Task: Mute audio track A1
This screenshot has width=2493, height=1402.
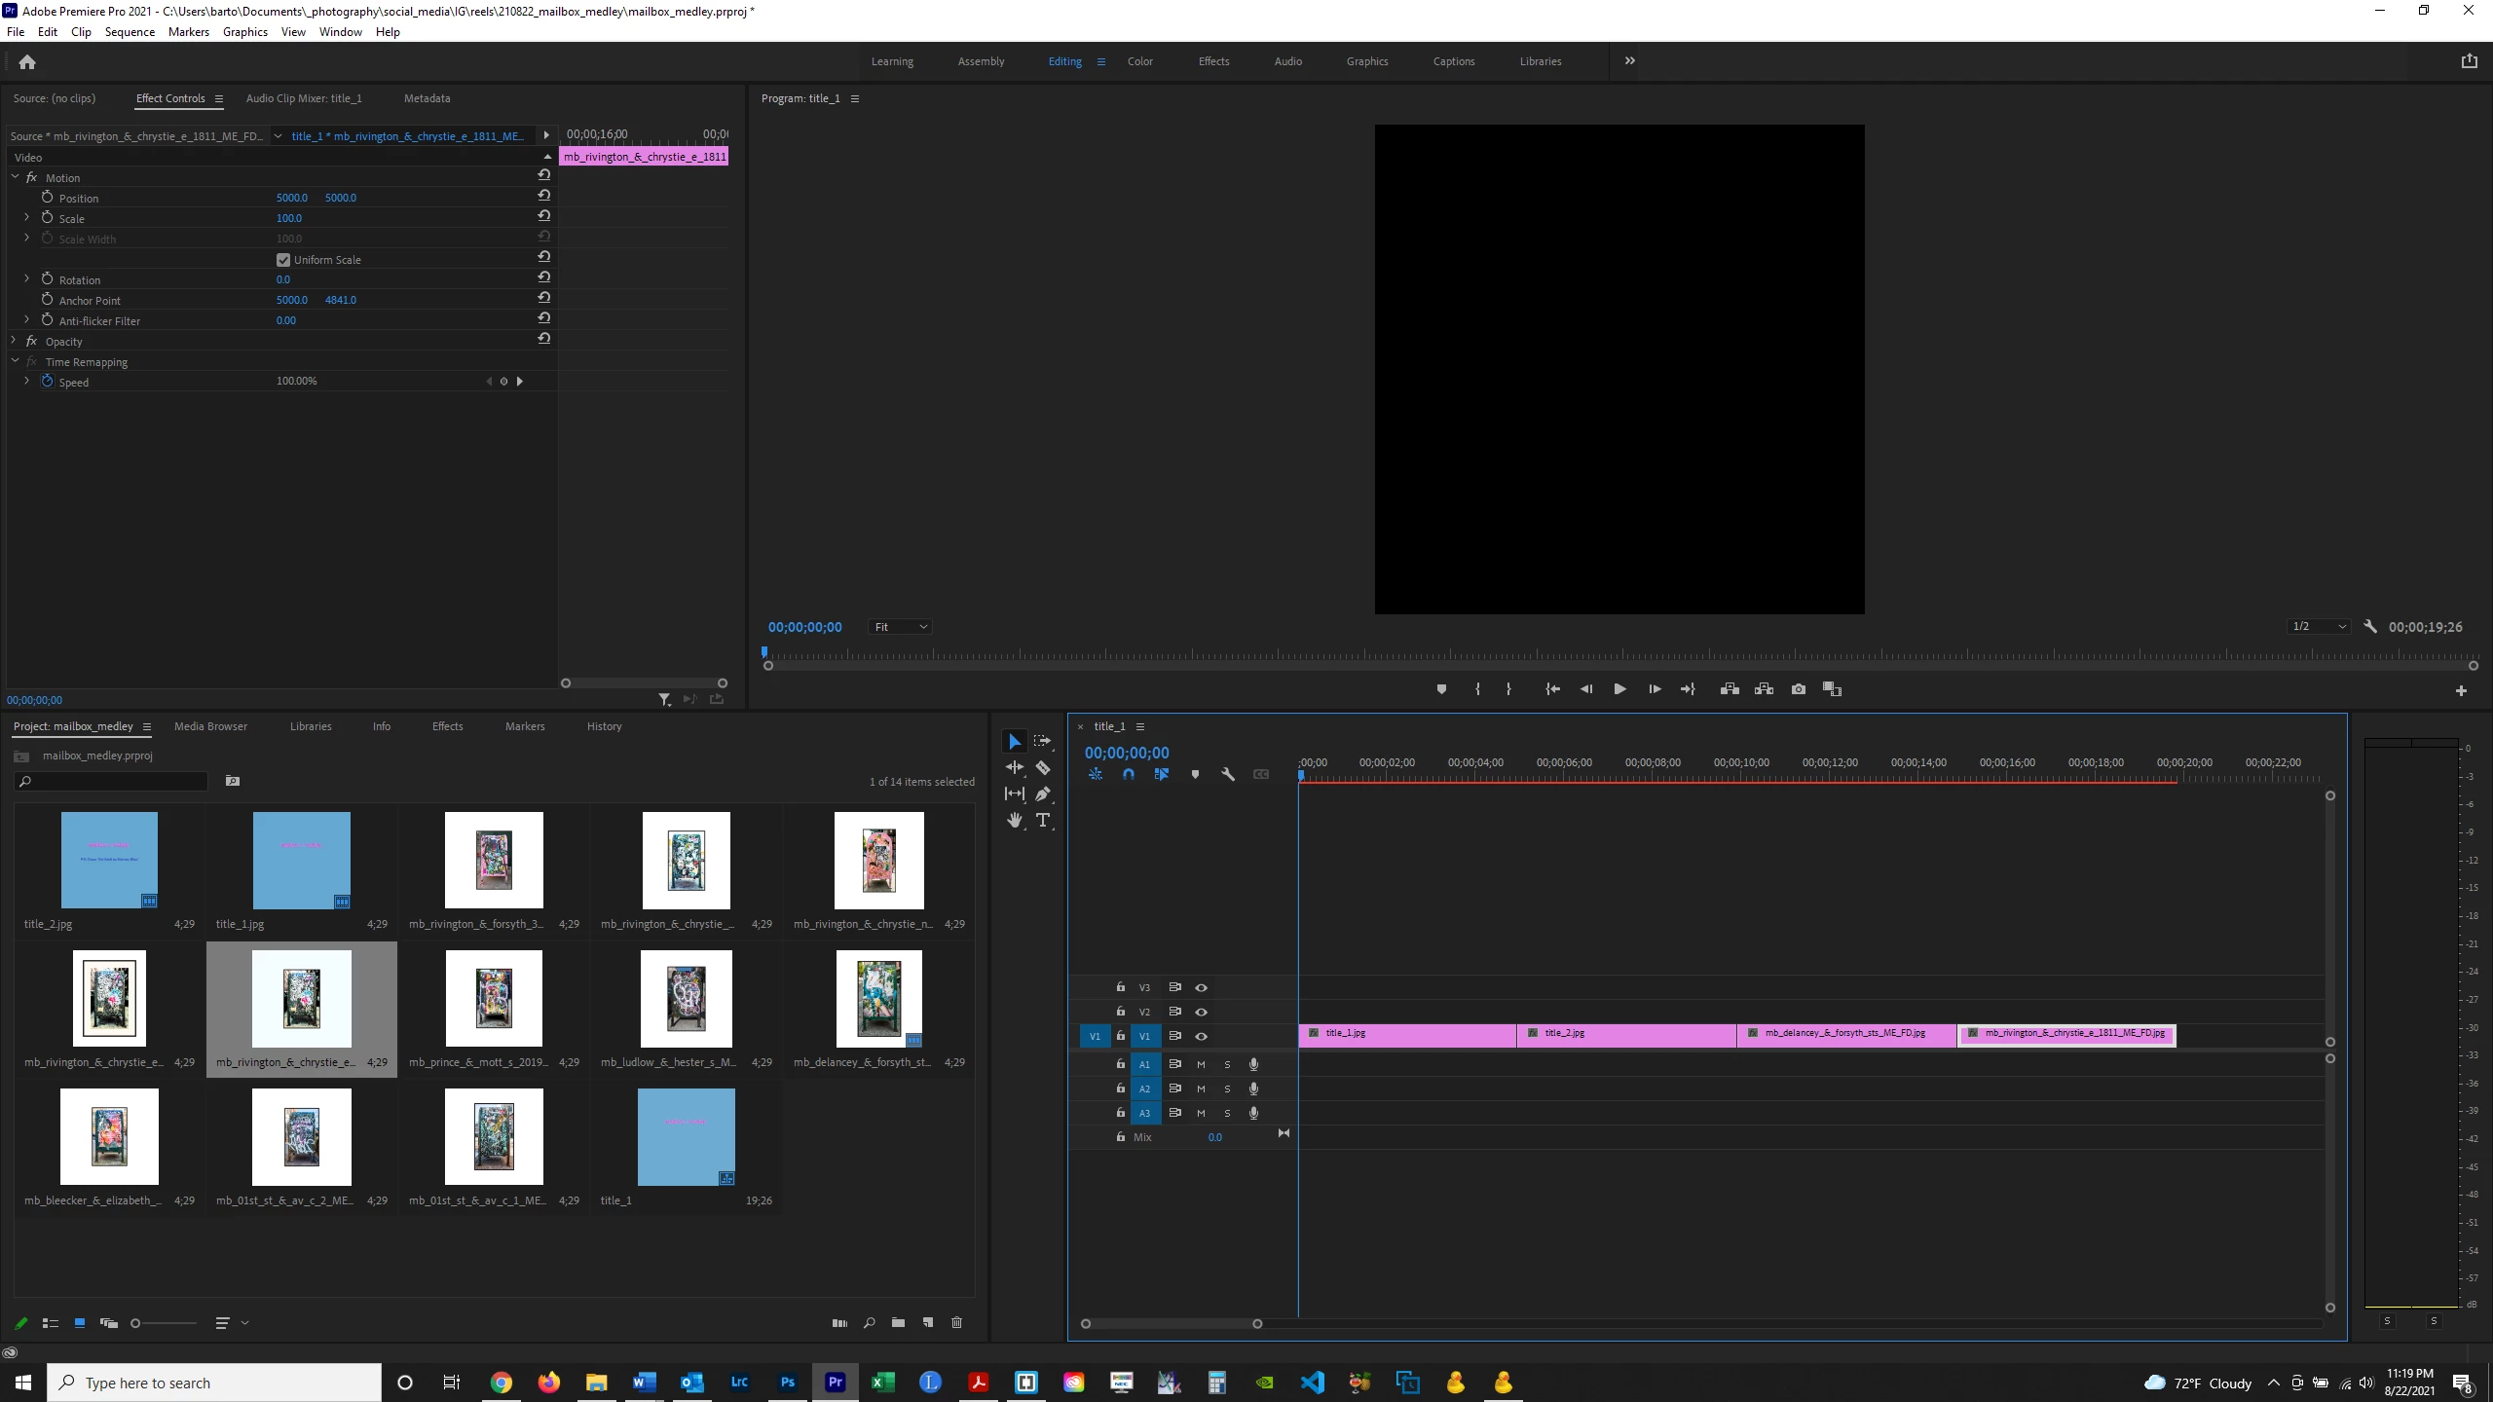Action: 1201,1064
